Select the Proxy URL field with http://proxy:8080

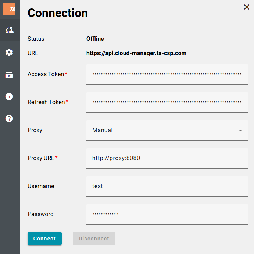[167, 158]
